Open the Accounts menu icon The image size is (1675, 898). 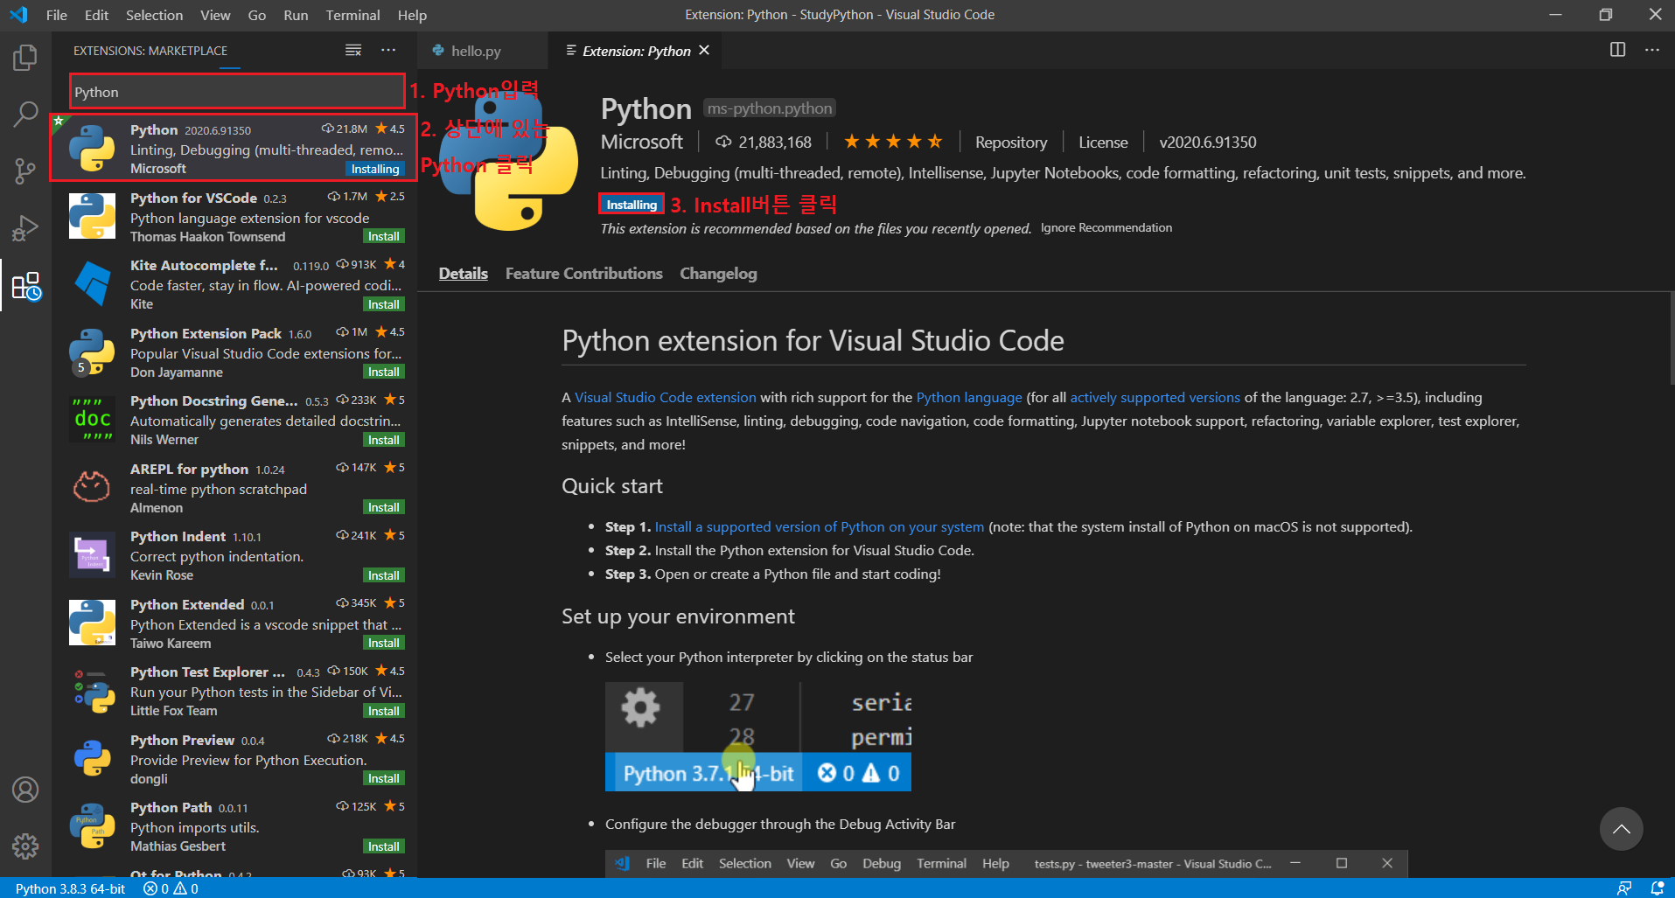pyautogui.click(x=25, y=790)
